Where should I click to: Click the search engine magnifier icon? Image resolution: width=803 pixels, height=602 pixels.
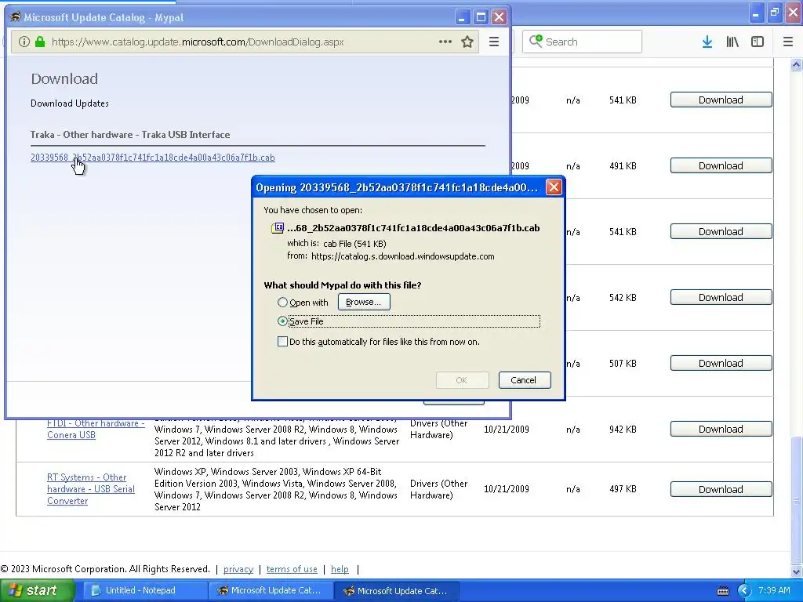536,41
